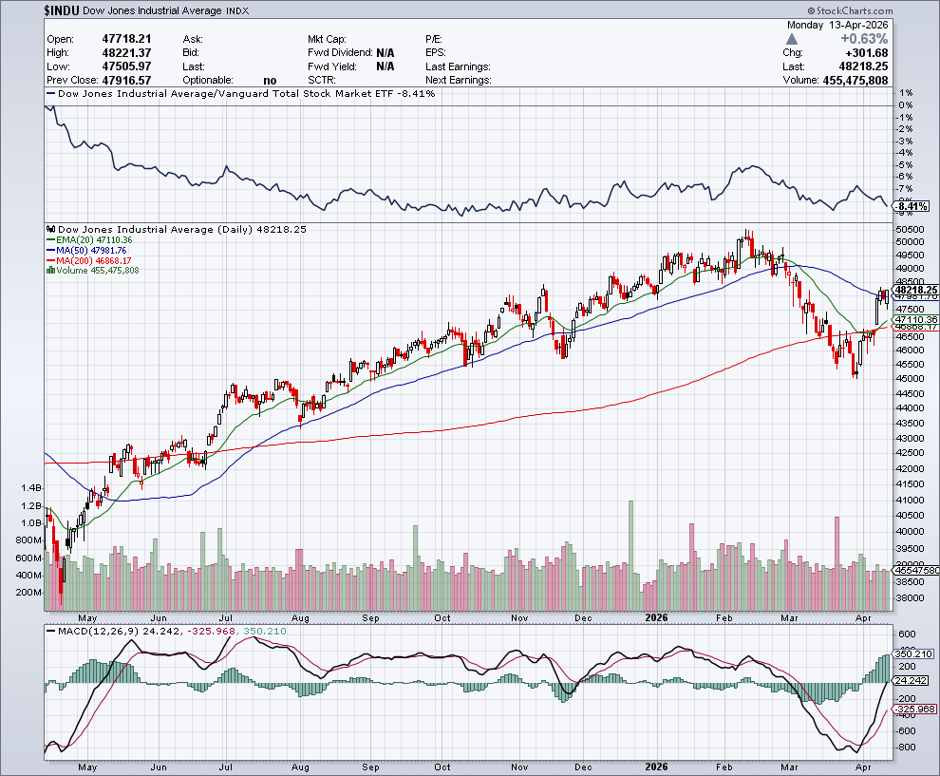Click the red MA(200) legend line marker
The image size is (940, 776).
pyautogui.click(x=50, y=261)
